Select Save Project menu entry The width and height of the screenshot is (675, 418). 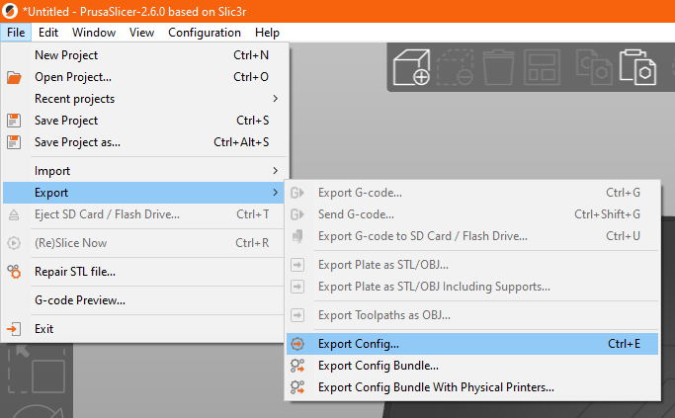[145, 121]
